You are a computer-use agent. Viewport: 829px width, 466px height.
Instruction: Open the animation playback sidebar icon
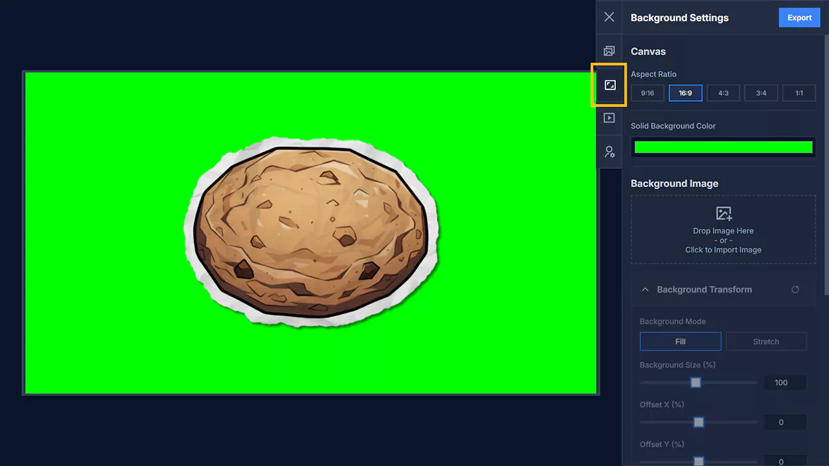[x=609, y=118]
